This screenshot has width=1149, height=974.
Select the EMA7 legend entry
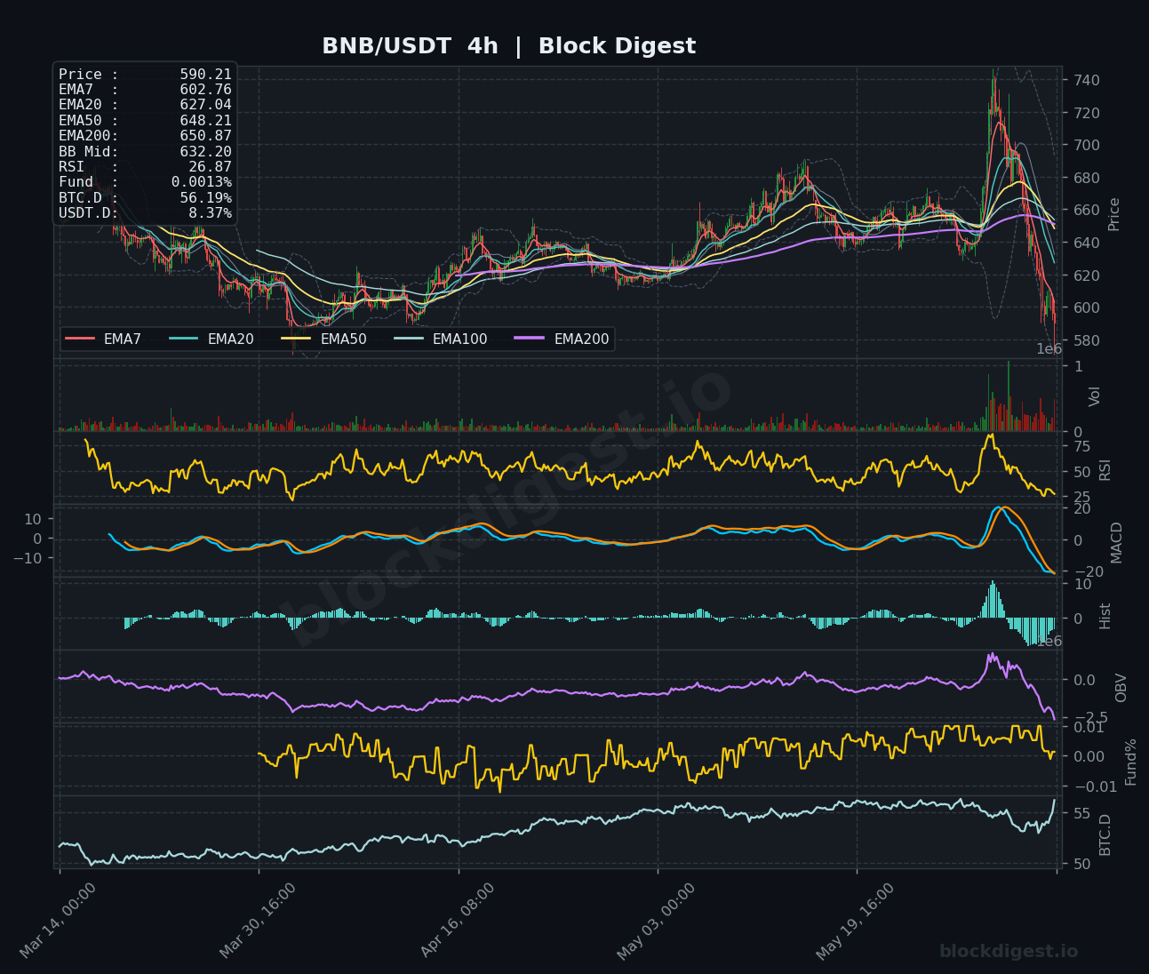[103, 339]
